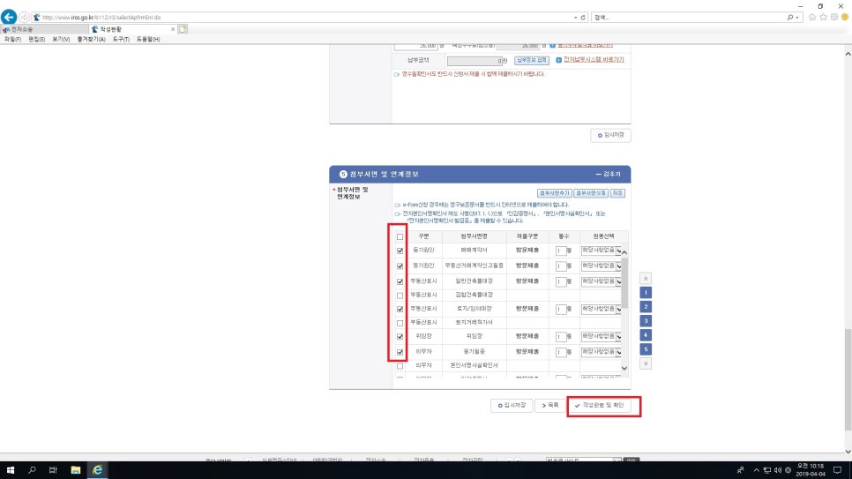Click the 납부정보 입력 button
Screen dimensions: 852x479
point(532,60)
